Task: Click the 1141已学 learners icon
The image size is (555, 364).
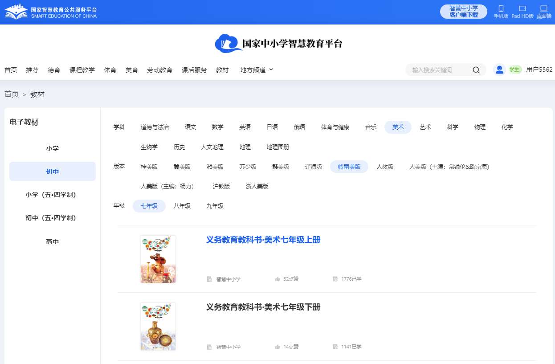Action: click(335, 347)
